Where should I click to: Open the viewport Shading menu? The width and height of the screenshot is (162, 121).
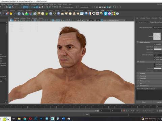pyautogui.click(x=16, y=18)
